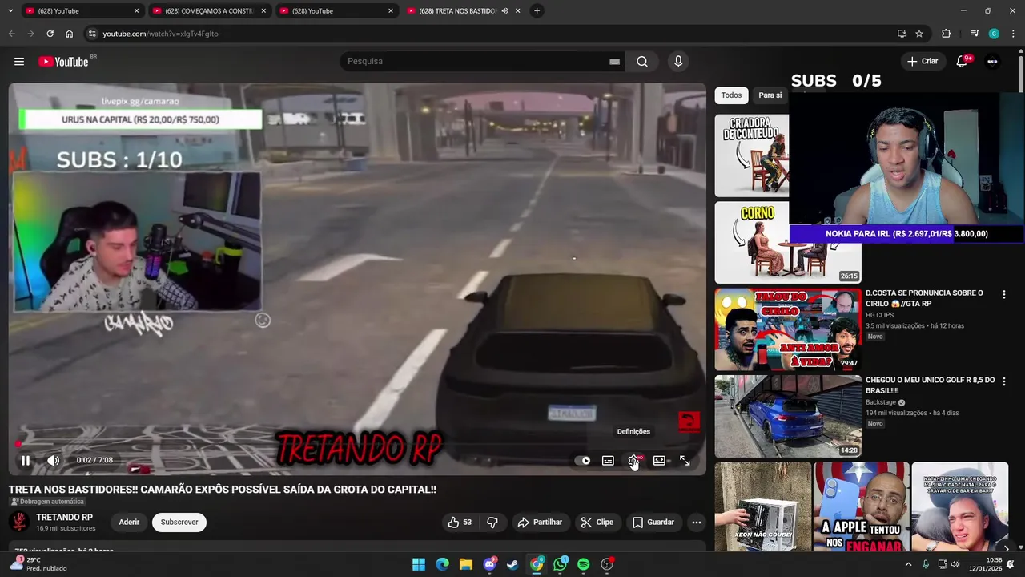Save video with Guardar button
This screenshot has height=577, width=1025.
(x=653, y=523)
